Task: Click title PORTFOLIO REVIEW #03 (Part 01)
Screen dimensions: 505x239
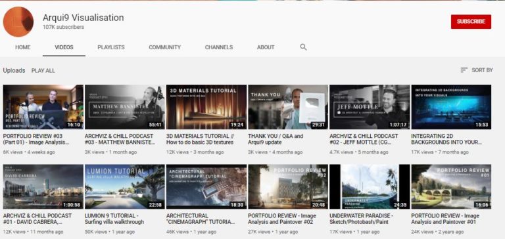Action: tap(36, 139)
